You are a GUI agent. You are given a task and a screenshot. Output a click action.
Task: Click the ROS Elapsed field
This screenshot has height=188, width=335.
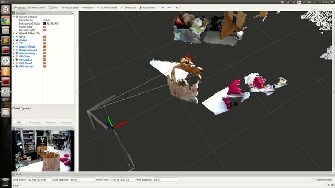82,180
